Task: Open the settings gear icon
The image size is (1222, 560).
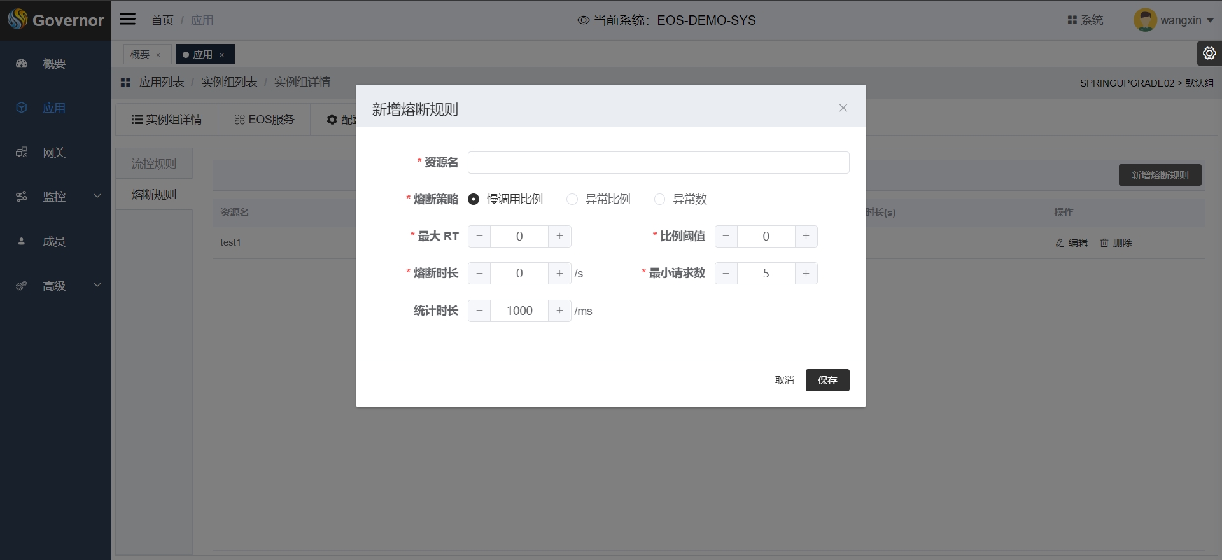Action: pos(1209,53)
